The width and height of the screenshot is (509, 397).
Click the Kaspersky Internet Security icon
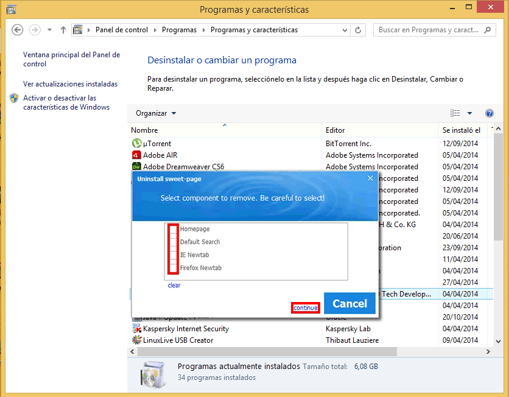coord(136,329)
